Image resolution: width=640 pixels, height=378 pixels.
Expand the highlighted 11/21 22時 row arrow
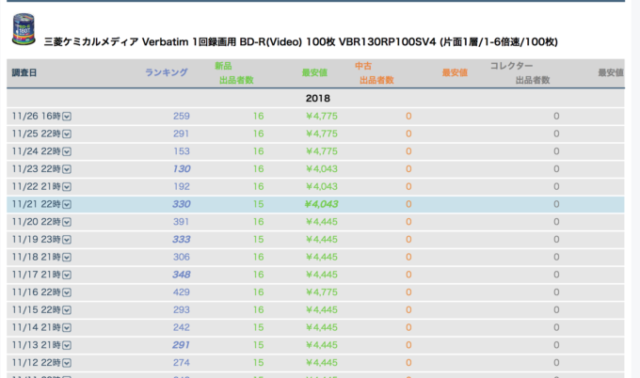(67, 204)
